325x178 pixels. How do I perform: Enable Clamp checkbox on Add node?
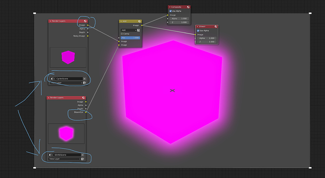(x=122, y=34)
